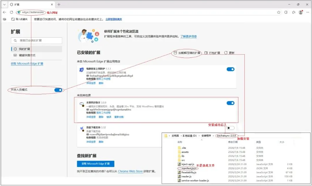Click the 文章同步助手 extension icon
This screenshot has height=186, width=312.
click(81, 104)
